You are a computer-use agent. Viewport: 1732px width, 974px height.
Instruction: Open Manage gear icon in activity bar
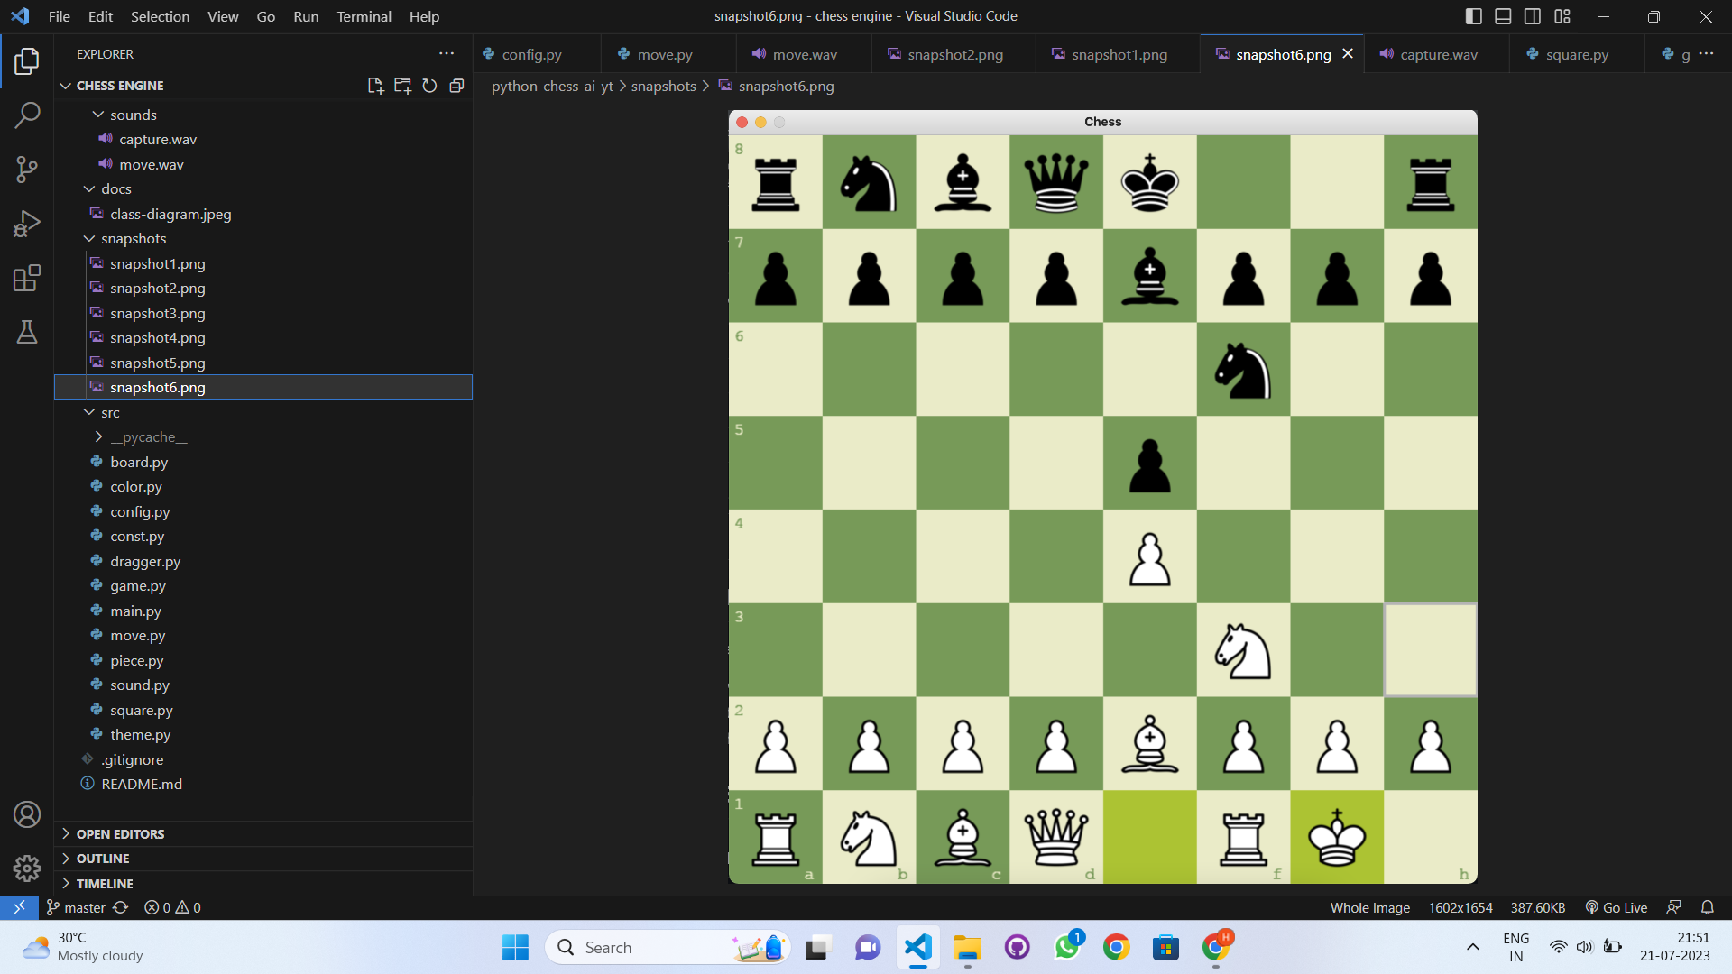click(x=27, y=868)
